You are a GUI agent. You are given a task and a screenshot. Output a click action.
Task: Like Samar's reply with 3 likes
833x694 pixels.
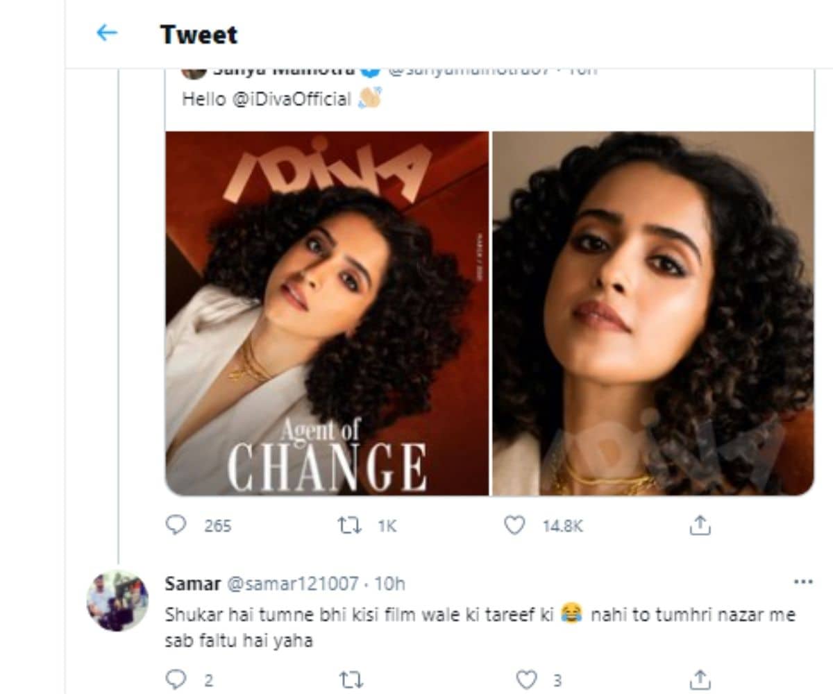(528, 679)
